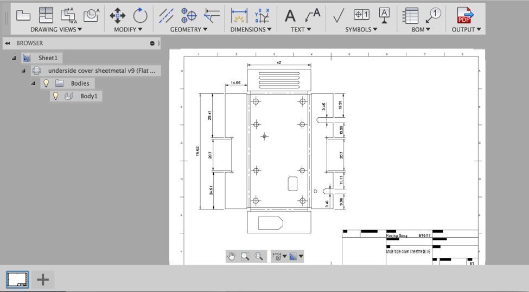Viewport: 529px width, 292px height.
Task: Click the Move tool in Modify
Action: tap(117, 15)
